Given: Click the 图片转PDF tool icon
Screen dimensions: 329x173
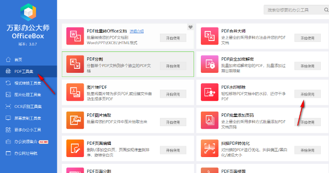Looking at the screenshot, I should pyautogui.click(x=75, y=92).
